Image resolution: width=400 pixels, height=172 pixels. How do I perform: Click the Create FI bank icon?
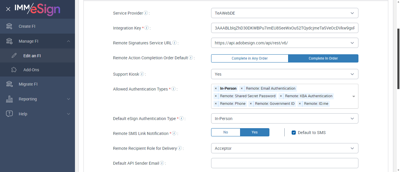coord(9,26)
